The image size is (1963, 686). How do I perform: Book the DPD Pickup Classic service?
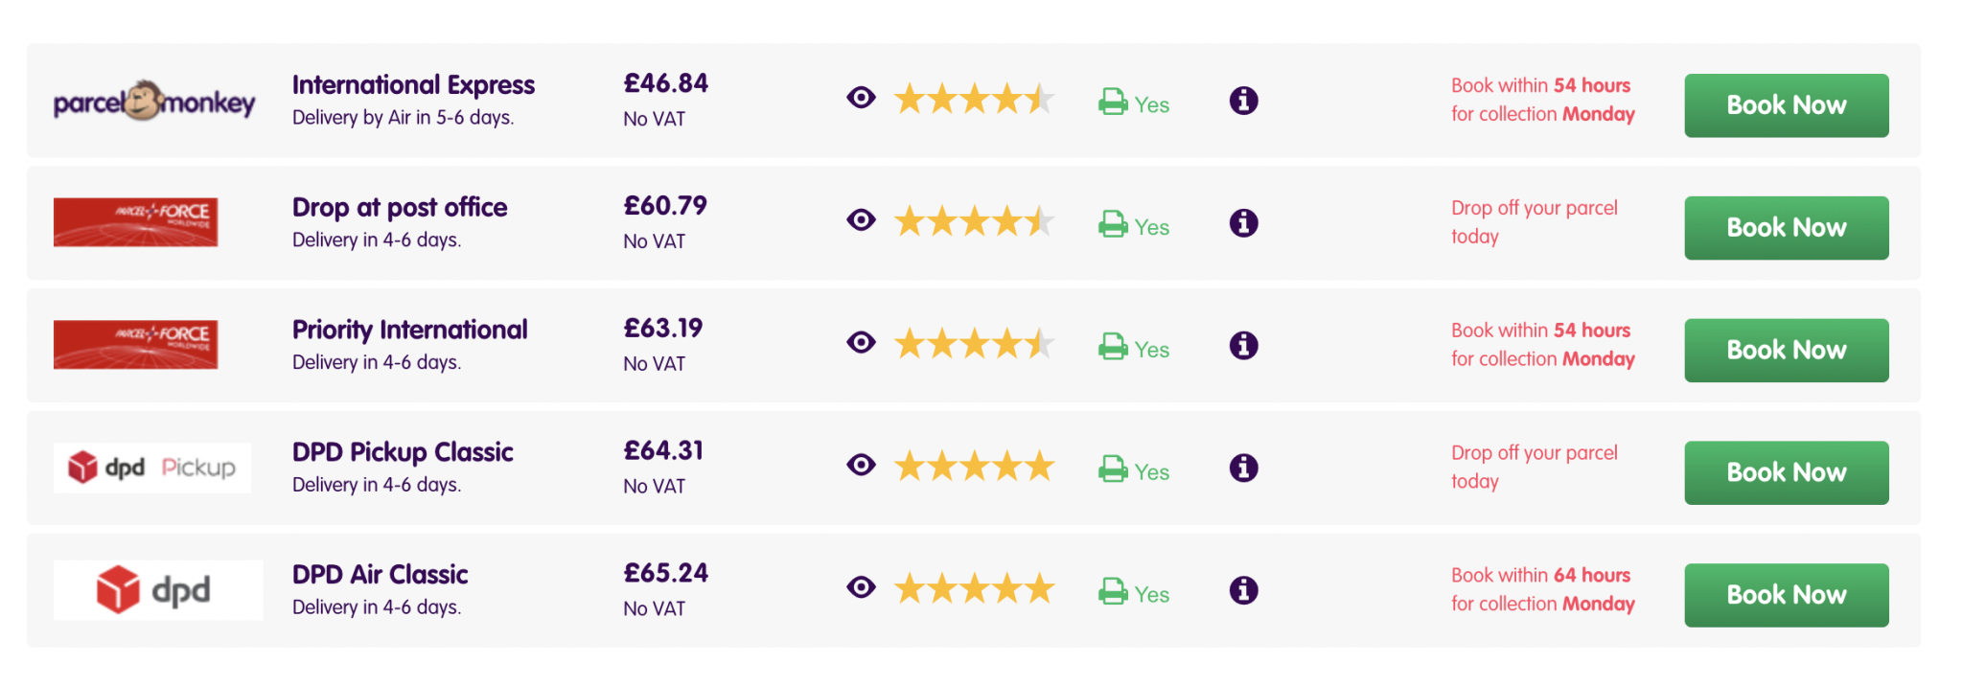[x=1787, y=473]
